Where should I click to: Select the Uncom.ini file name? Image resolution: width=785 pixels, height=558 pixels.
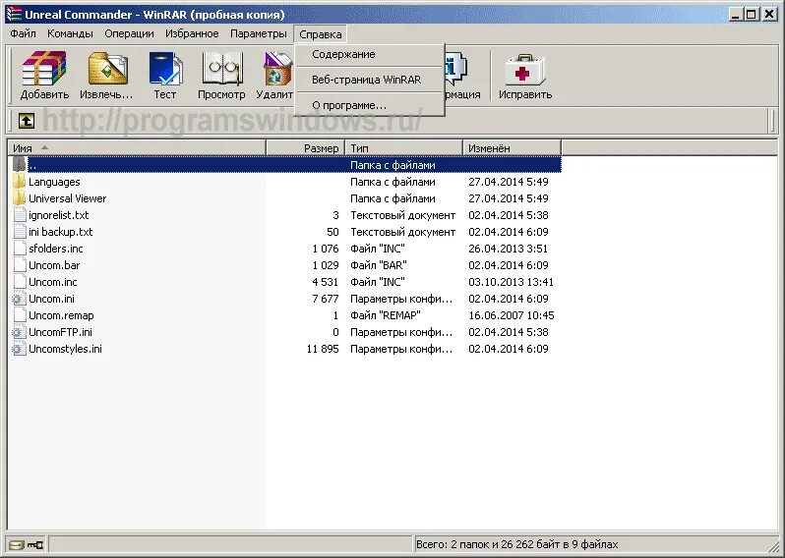tap(51, 299)
